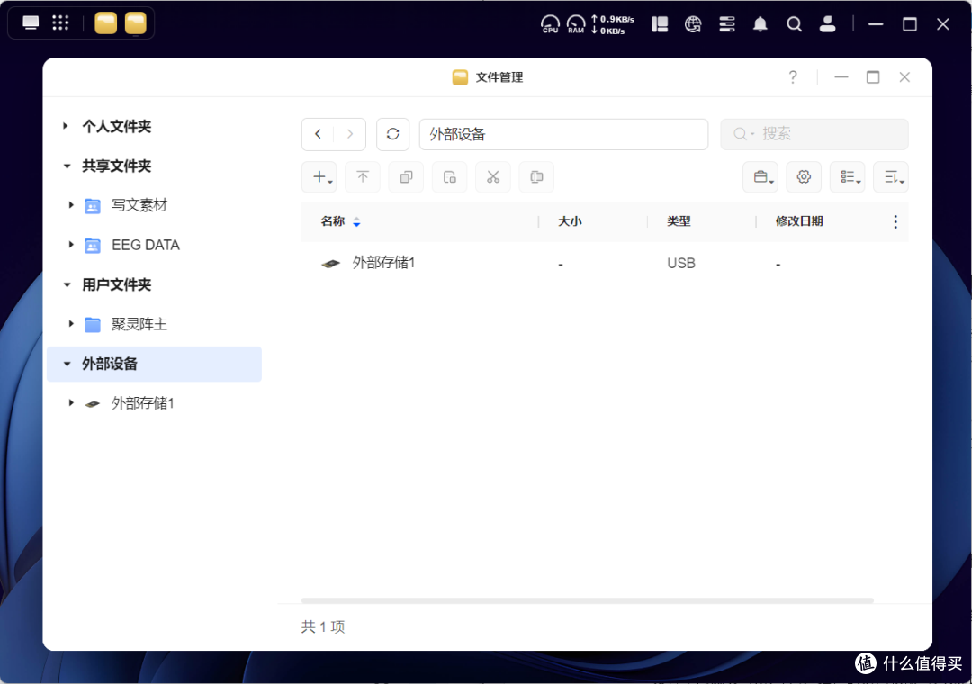Maximize the 文件管理 window
Image resolution: width=972 pixels, height=684 pixels.
873,76
